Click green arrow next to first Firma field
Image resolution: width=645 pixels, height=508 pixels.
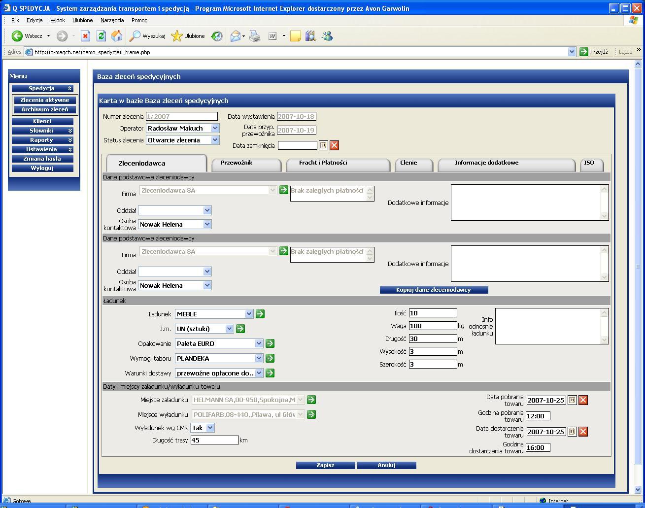(283, 190)
